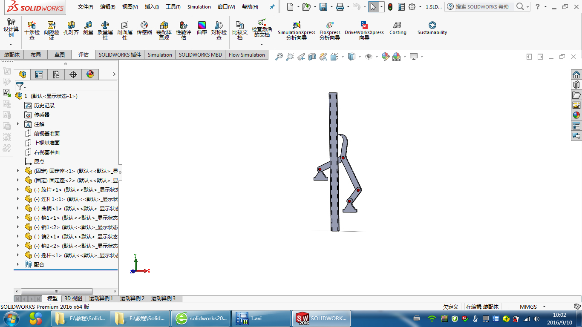Expand the 胶片<1> component node

coord(18,189)
